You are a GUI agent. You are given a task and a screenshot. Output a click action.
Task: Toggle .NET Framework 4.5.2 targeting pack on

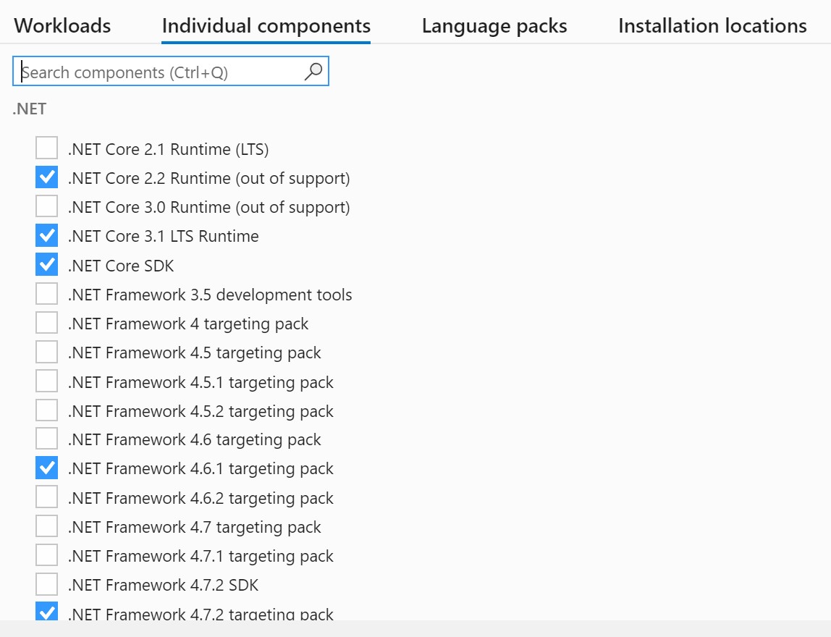(47, 411)
